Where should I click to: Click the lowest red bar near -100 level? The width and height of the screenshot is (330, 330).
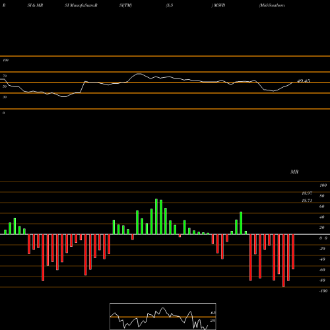283,261
